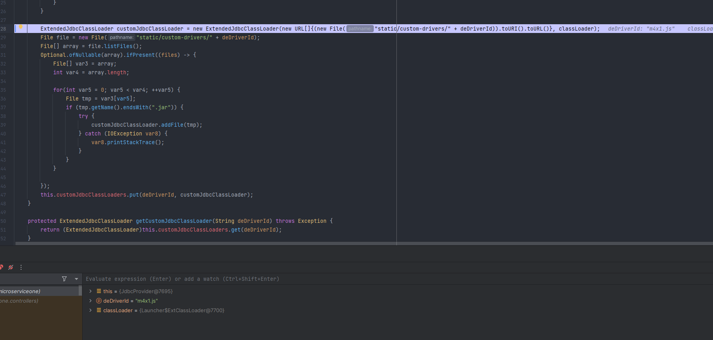Click the 'pathname:' hint on line 28

tap(360, 29)
